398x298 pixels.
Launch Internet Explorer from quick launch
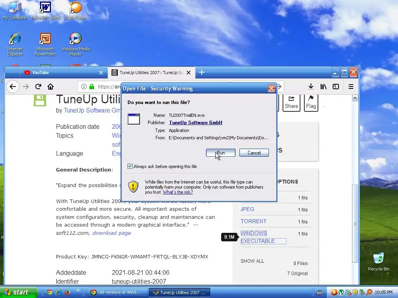click(x=58, y=293)
